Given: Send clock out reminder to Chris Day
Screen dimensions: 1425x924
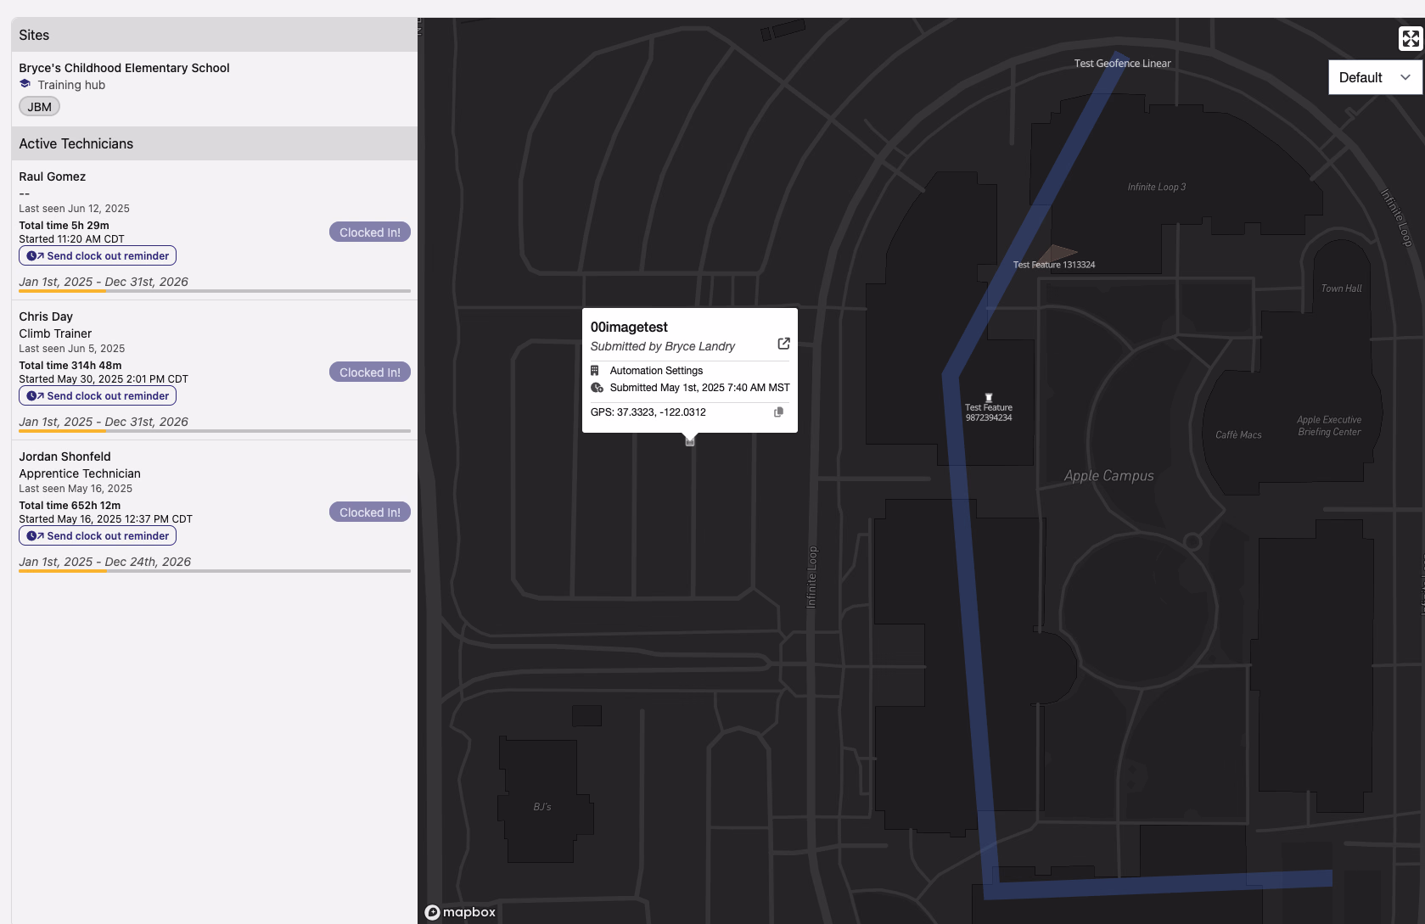Looking at the screenshot, I should pyautogui.click(x=98, y=396).
